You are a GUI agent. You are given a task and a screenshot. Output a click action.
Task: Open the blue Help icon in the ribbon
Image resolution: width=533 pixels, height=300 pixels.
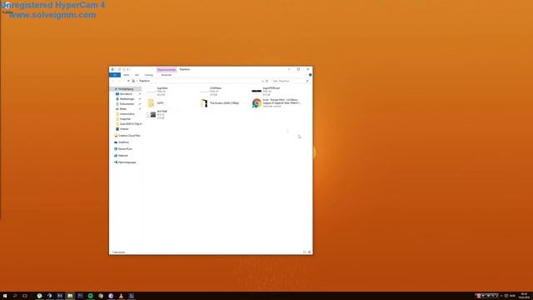pos(310,75)
